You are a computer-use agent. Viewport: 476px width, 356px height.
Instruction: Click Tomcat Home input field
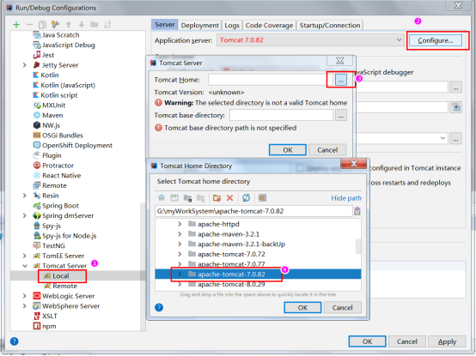coord(271,80)
